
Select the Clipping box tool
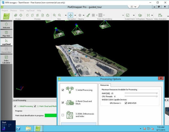80,15
